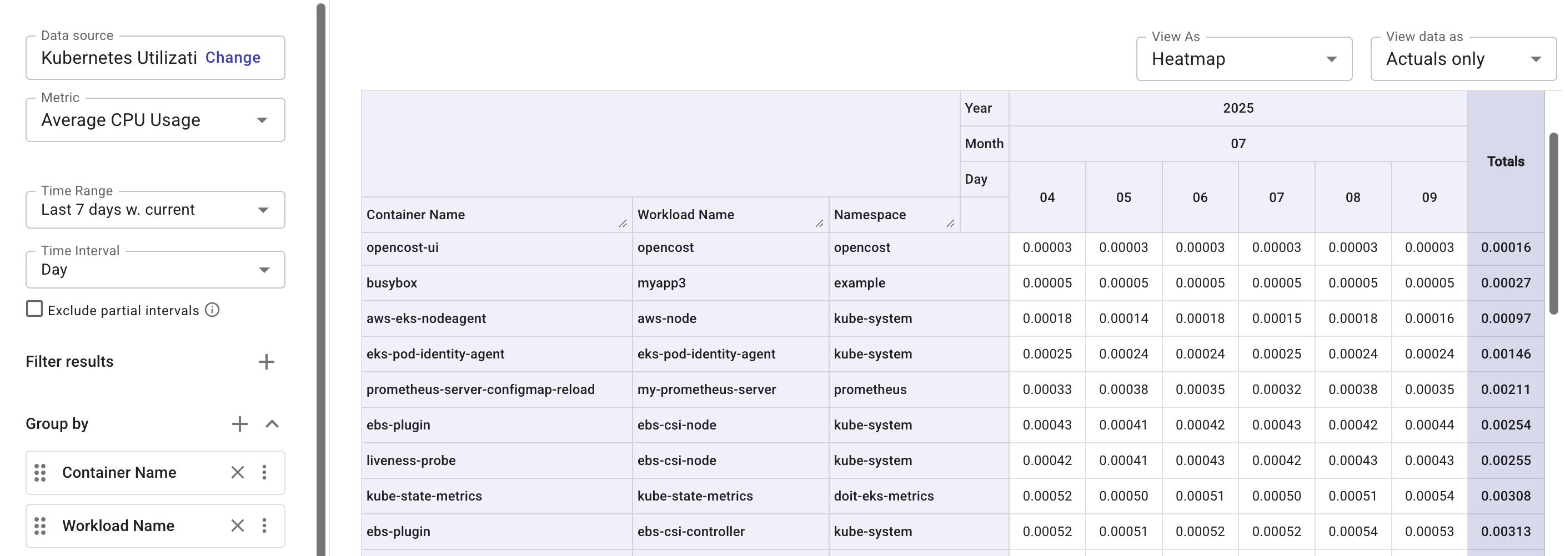This screenshot has height=556, width=1565.
Task: Click Change to switch data source
Action: (233, 57)
